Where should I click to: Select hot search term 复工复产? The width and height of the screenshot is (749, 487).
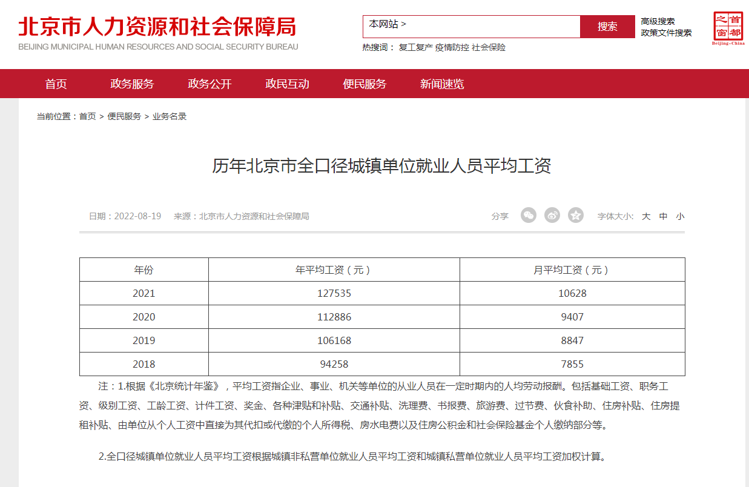(x=415, y=47)
